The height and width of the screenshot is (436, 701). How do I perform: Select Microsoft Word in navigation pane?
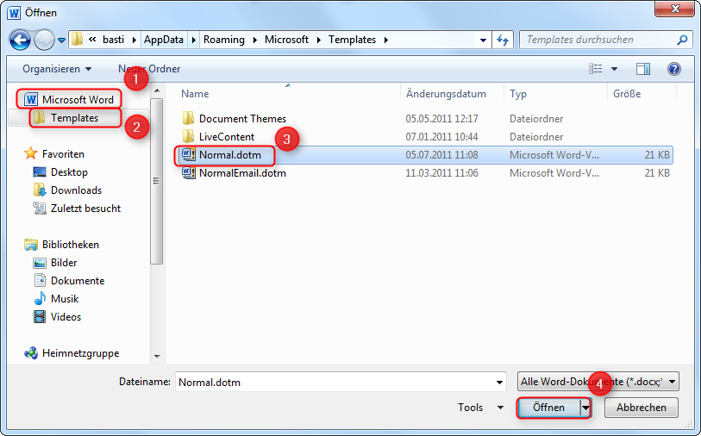[x=69, y=99]
